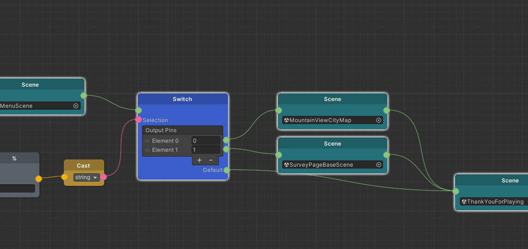Click the Default output port

(x=227, y=170)
